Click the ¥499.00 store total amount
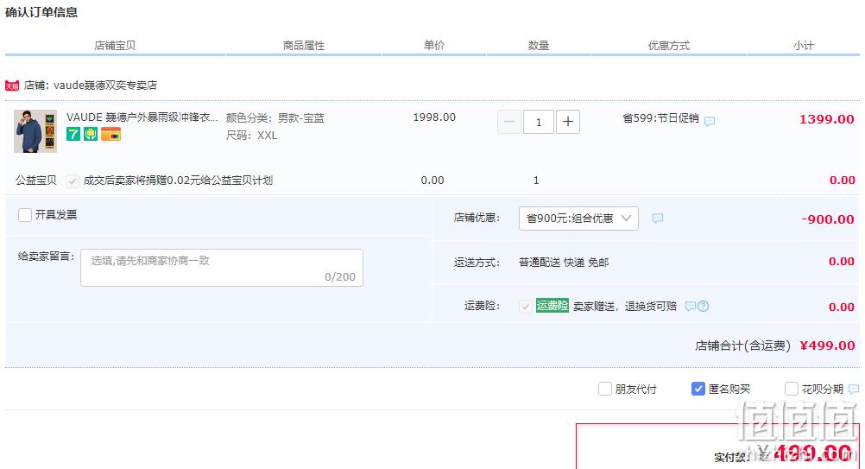 point(828,345)
